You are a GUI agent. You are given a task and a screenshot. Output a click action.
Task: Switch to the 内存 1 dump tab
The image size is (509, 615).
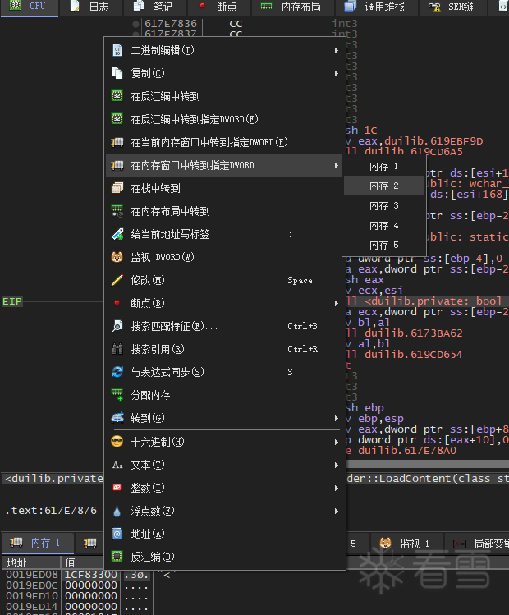pos(37,544)
